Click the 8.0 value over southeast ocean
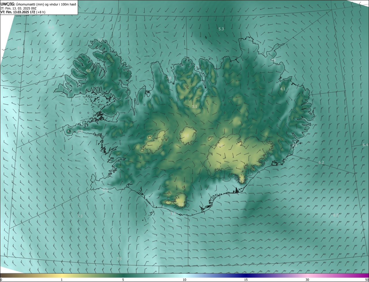Image resolution: width=369 pixels, height=282 pixels. 336,215
